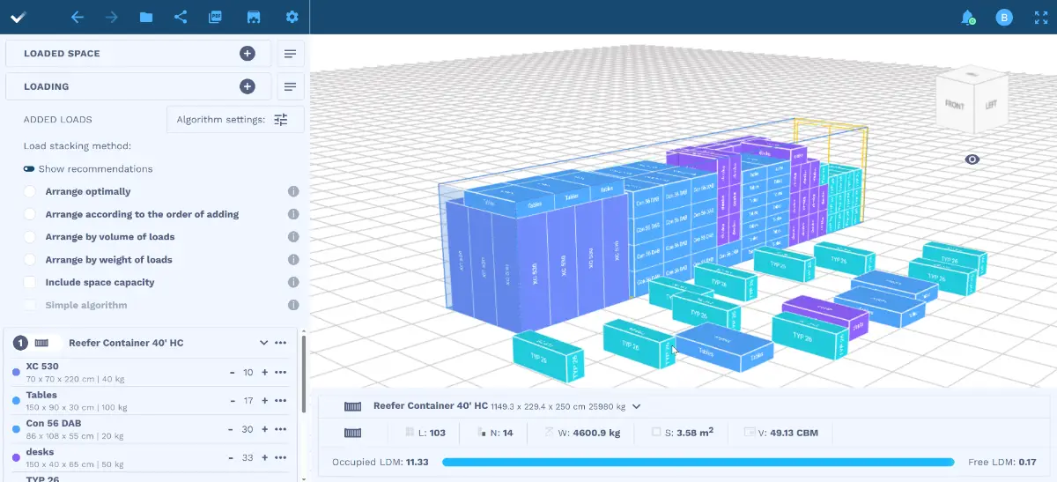Add new loaded space with plus icon
Image resolution: width=1057 pixels, height=482 pixels.
click(x=248, y=54)
